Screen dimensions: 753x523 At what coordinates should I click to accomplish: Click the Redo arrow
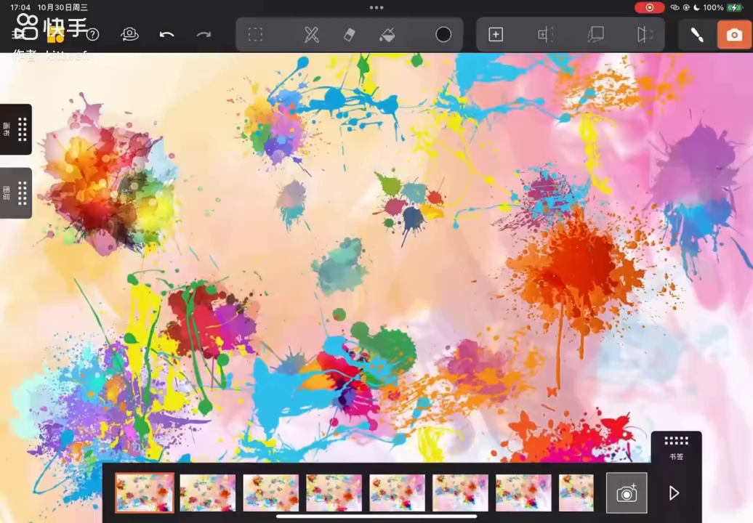click(204, 35)
